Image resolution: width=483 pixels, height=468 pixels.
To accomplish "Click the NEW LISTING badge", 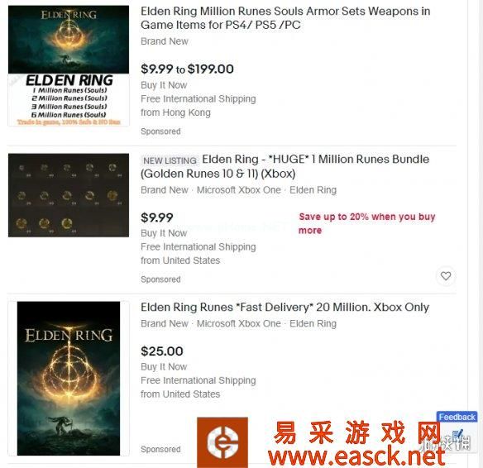I will pos(170,160).
